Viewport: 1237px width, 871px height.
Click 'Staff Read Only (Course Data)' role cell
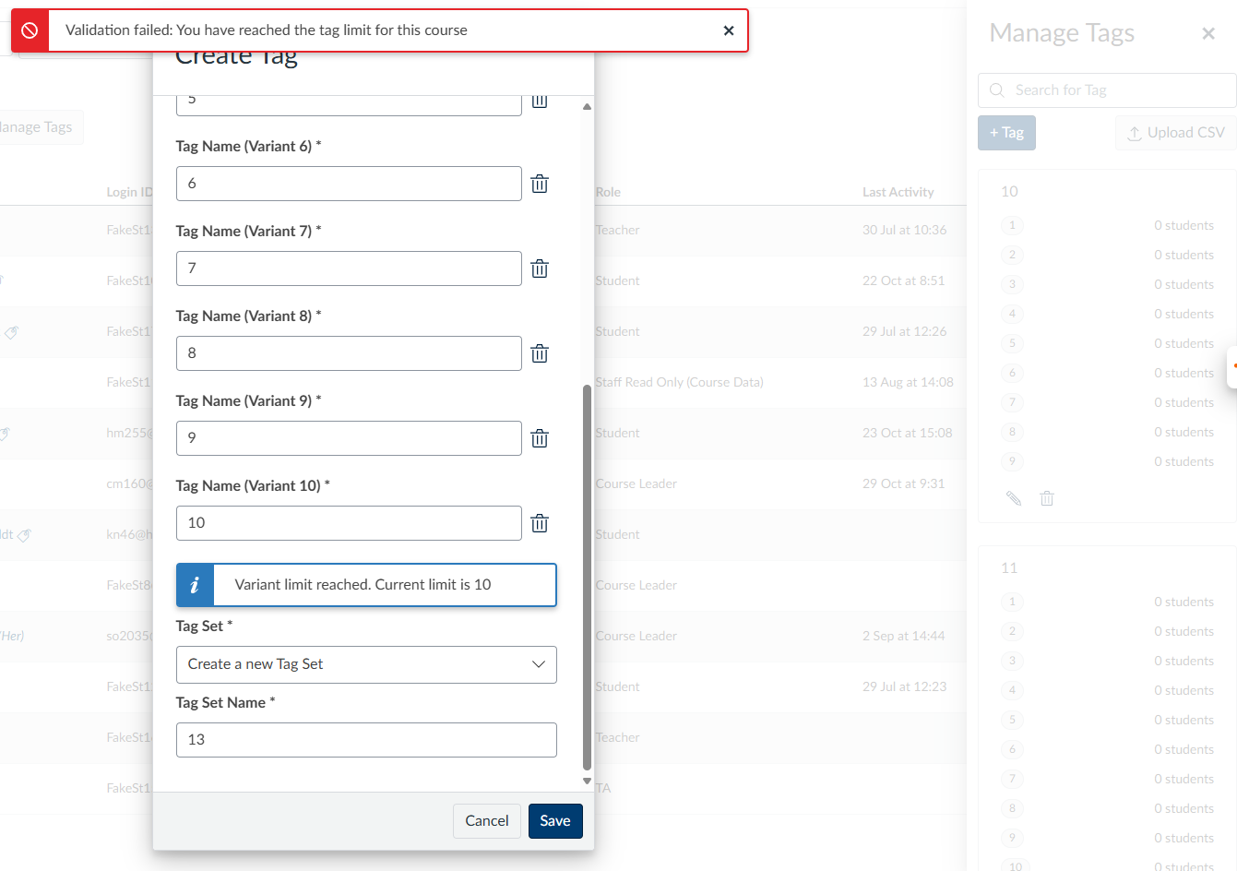coord(679,382)
